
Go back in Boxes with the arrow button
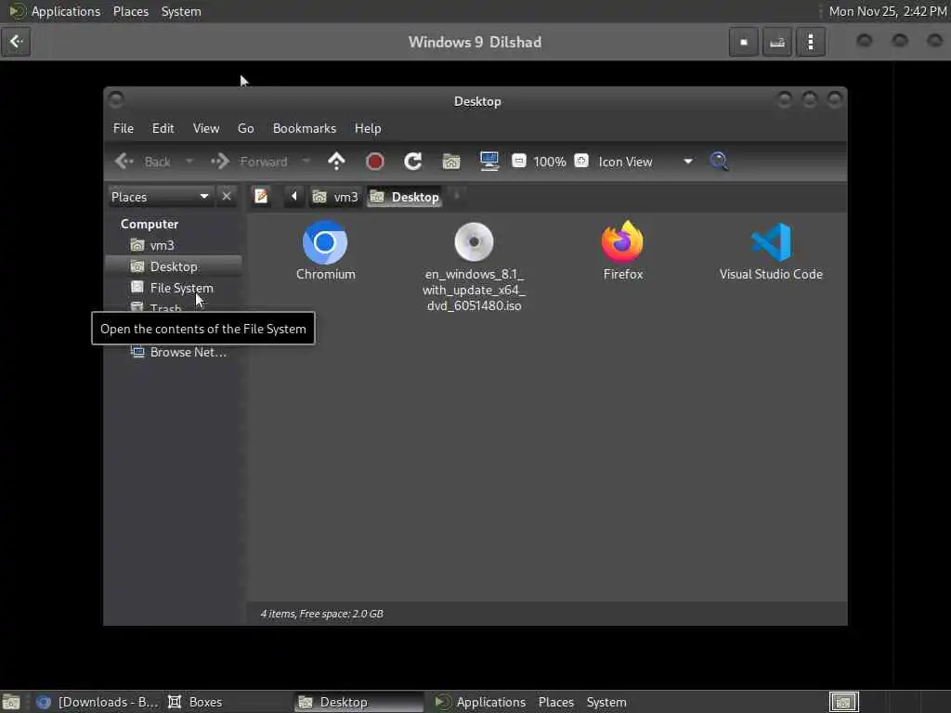pos(16,42)
